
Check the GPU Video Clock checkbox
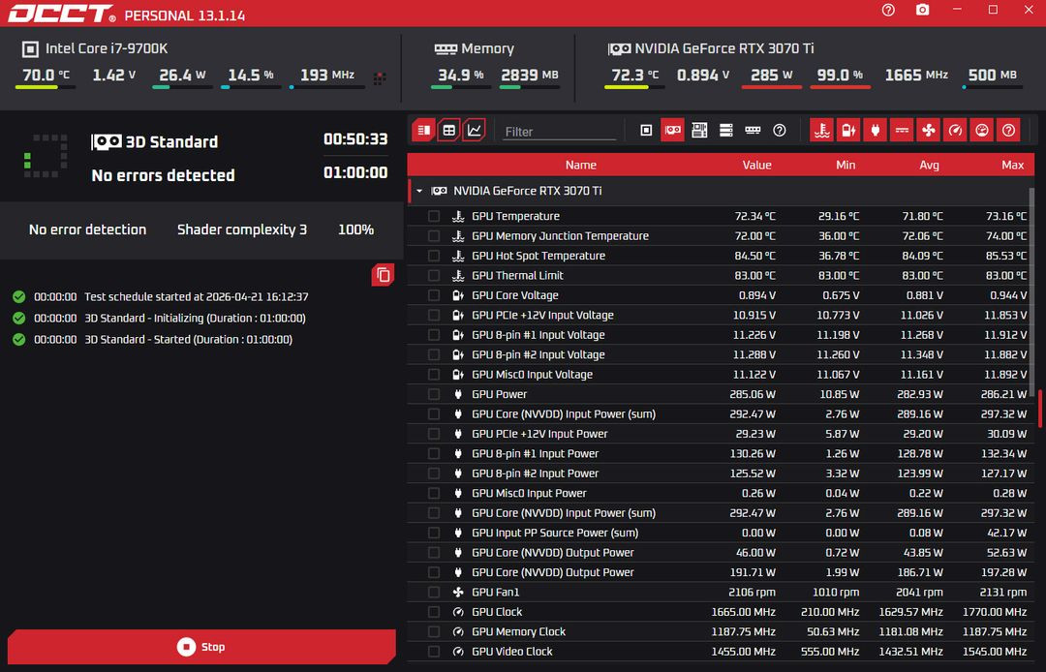434,652
